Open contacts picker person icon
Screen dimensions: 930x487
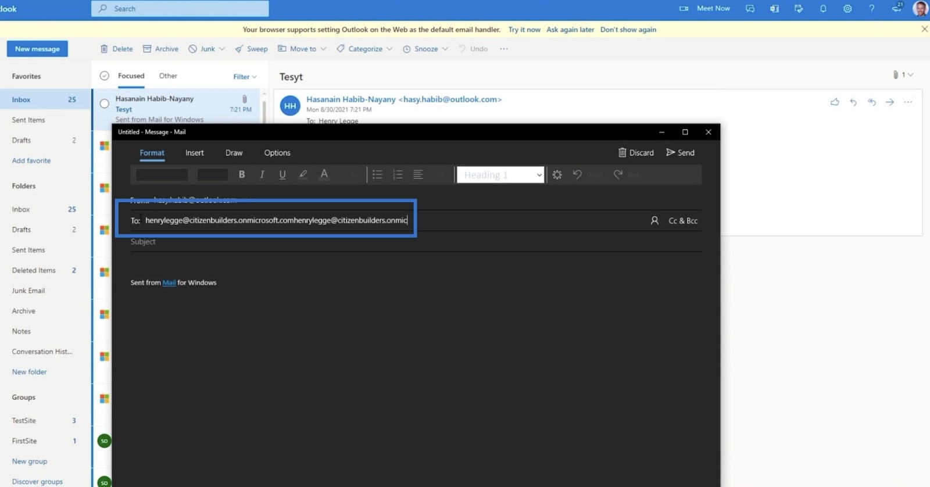(x=654, y=220)
